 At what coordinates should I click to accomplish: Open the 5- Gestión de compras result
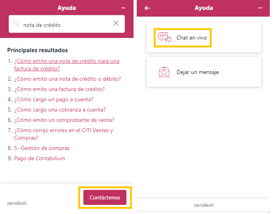(42, 148)
